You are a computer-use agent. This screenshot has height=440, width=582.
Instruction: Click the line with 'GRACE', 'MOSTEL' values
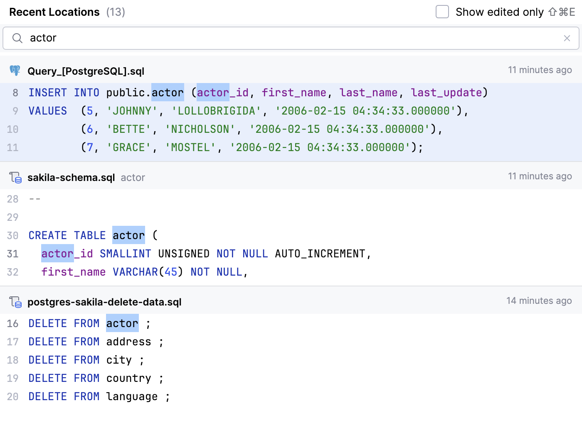(x=252, y=147)
